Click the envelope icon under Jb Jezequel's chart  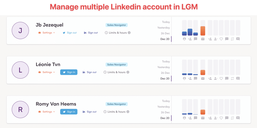click(x=203, y=39)
